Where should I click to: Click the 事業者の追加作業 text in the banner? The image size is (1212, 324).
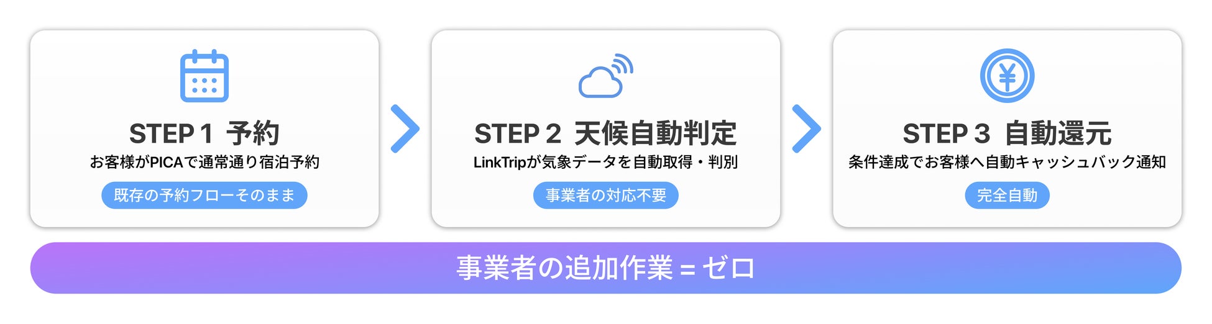pos(564,269)
